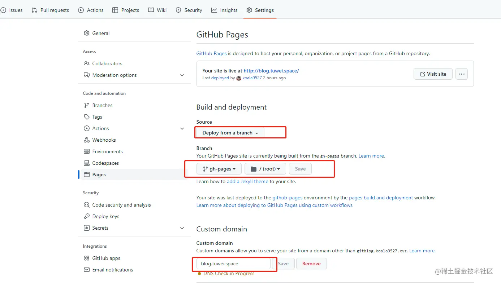Open the Wiki tab
The image size is (501, 283).
(x=157, y=10)
